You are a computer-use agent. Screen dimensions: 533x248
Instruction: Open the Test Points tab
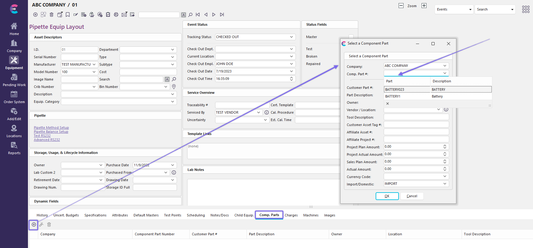172,215
